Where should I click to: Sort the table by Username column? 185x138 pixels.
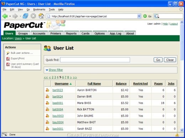coord(62,84)
